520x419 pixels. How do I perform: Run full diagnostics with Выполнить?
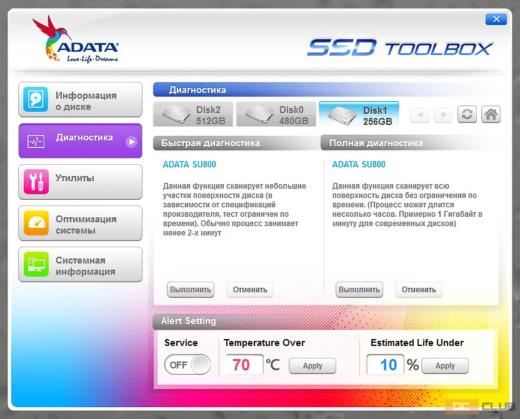[x=359, y=290]
